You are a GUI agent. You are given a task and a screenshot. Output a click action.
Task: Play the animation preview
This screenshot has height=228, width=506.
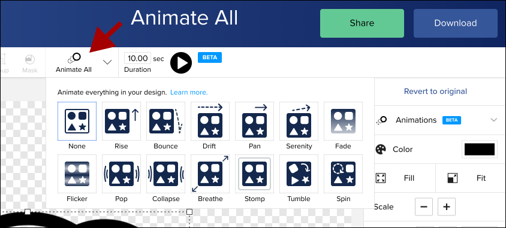pos(181,63)
